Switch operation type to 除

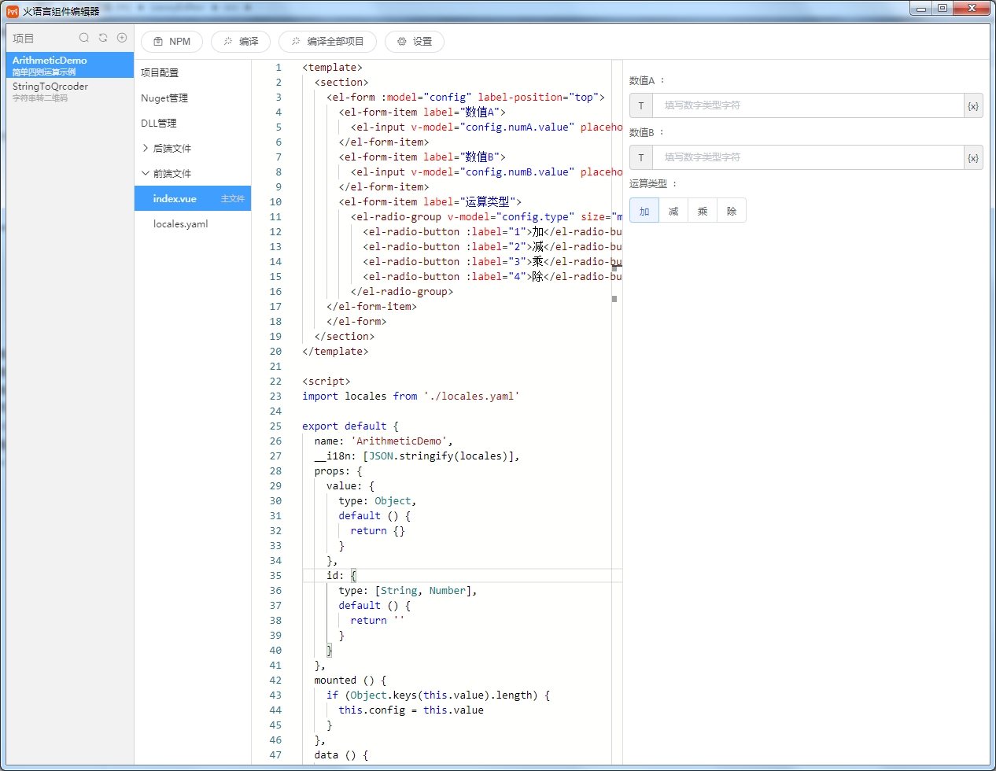tap(732, 211)
